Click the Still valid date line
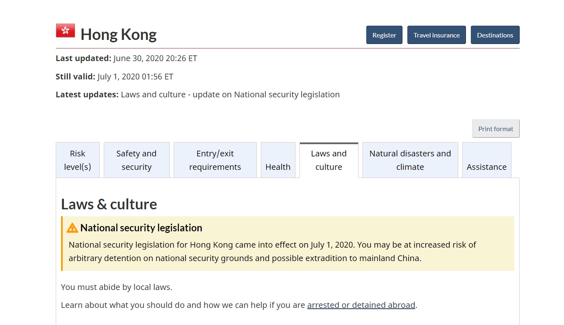This screenshot has width=564, height=325. coord(114,77)
